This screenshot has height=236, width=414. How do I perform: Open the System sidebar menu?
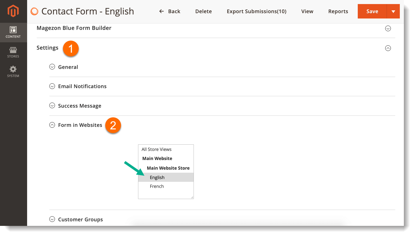[x=13, y=71]
